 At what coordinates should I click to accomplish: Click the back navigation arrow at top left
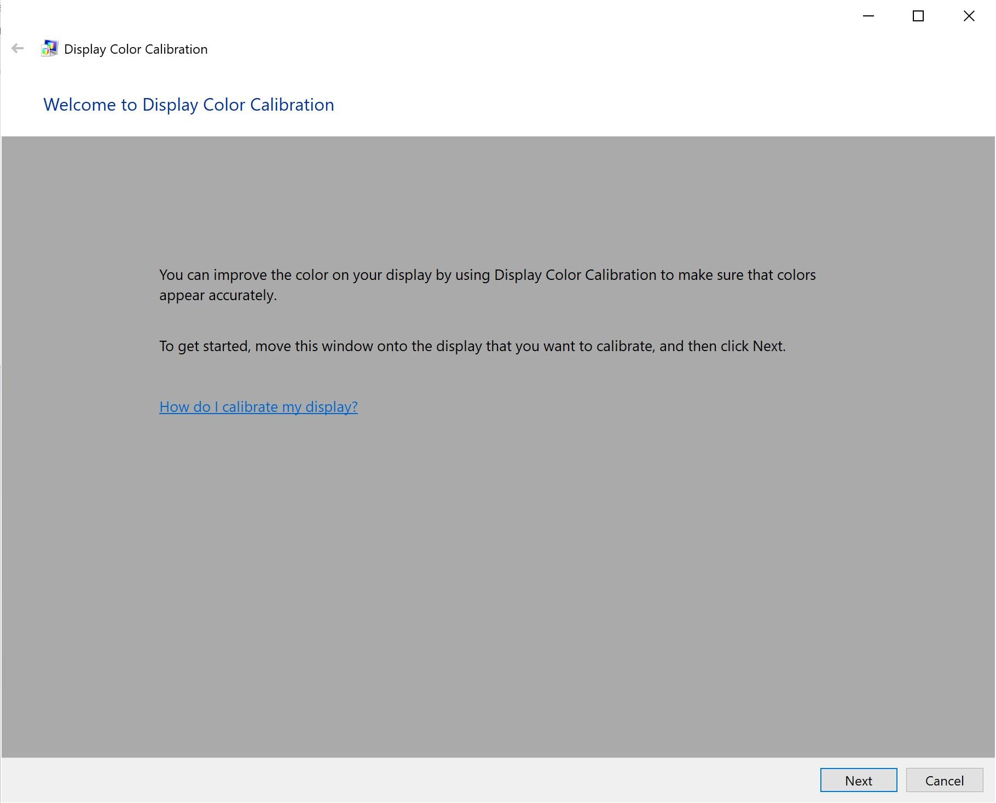point(18,48)
